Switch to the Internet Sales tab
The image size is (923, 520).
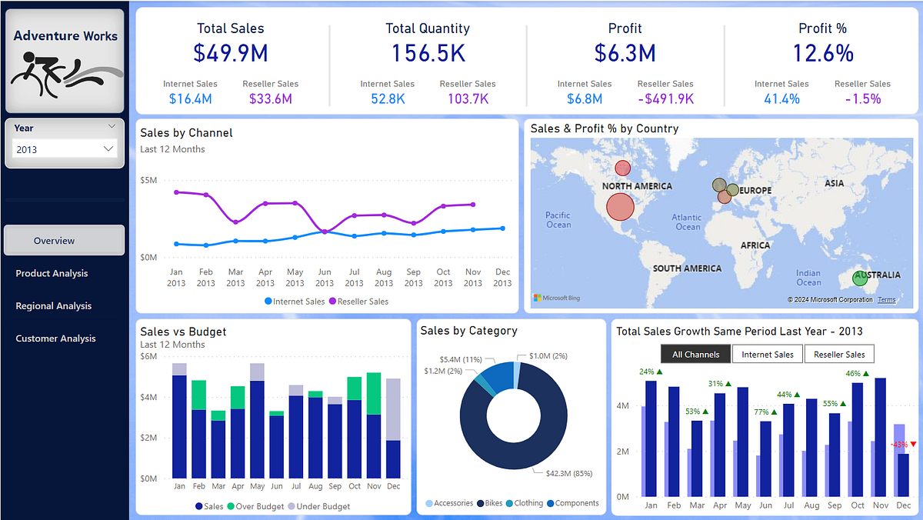point(766,354)
